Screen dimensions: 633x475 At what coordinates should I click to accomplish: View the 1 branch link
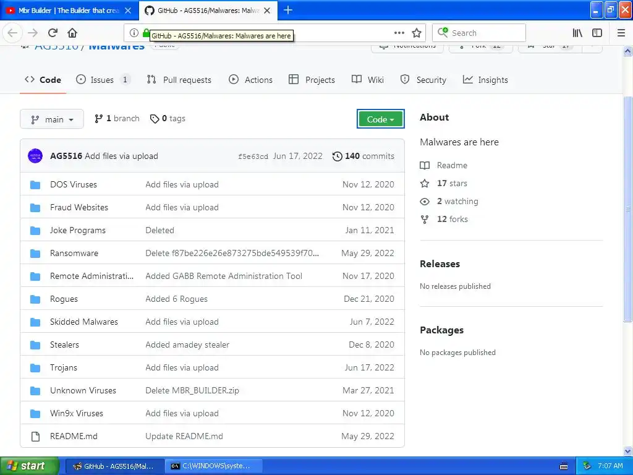(117, 118)
